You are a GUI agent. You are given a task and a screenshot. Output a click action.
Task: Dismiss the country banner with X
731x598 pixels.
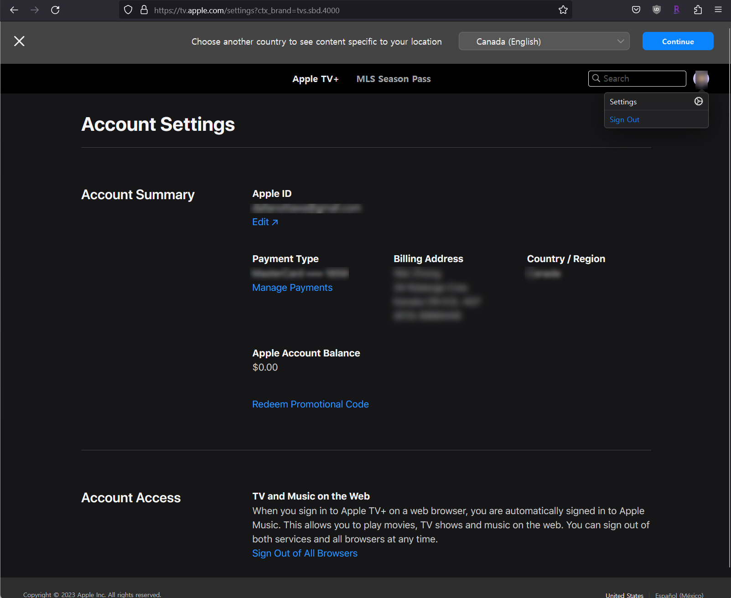[x=19, y=41]
